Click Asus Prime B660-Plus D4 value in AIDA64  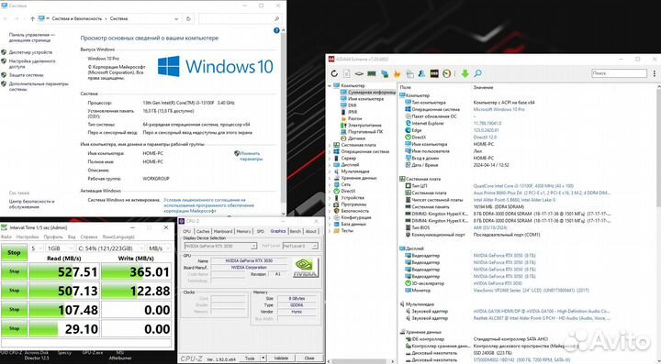(542, 193)
